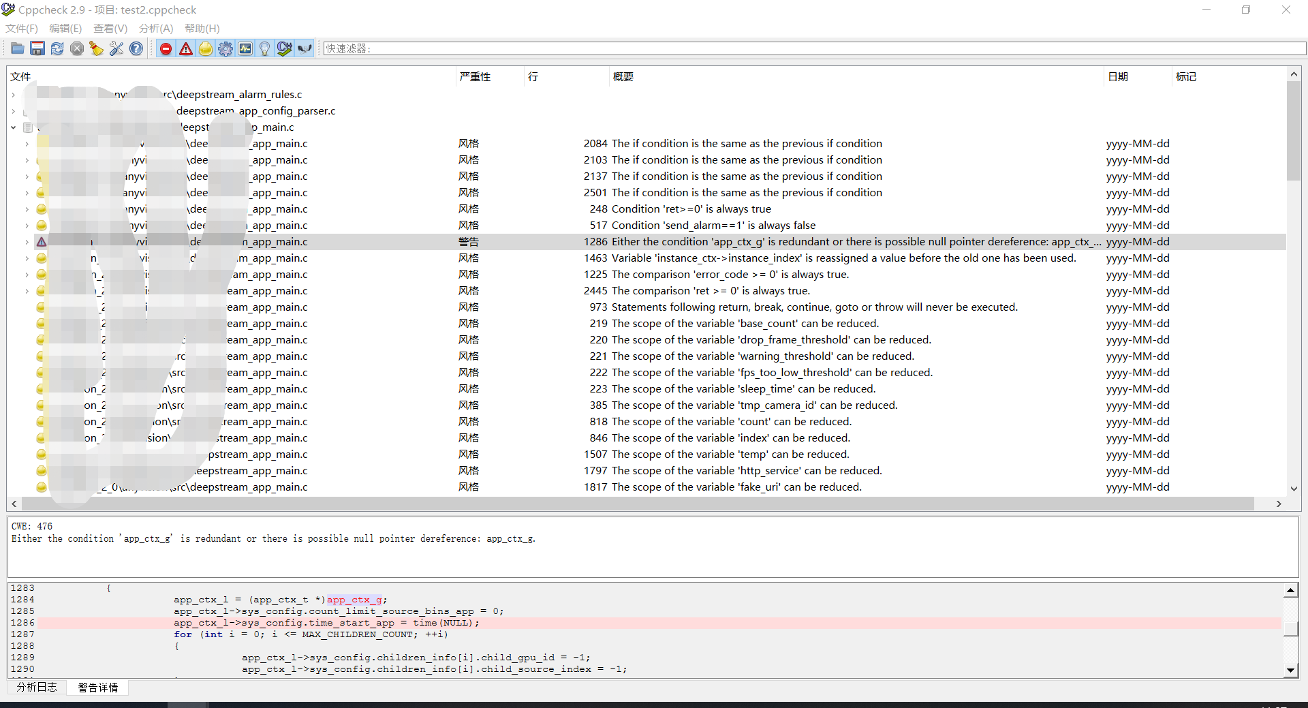The width and height of the screenshot is (1308, 708).
Task: Open the 分析(A) menu
Action: pyautogui.click(x=156, y=29)
